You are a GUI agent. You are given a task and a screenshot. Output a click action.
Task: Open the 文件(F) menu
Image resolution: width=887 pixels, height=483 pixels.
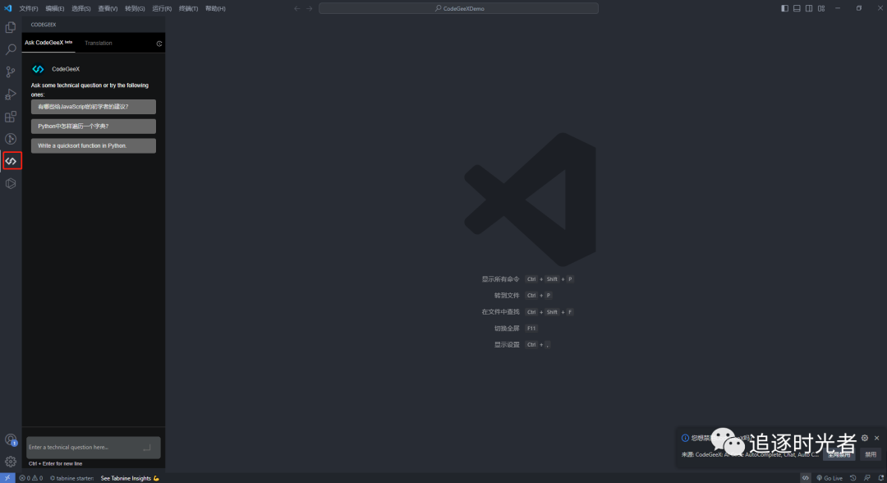pyautogui.click(x=28, y=8)
